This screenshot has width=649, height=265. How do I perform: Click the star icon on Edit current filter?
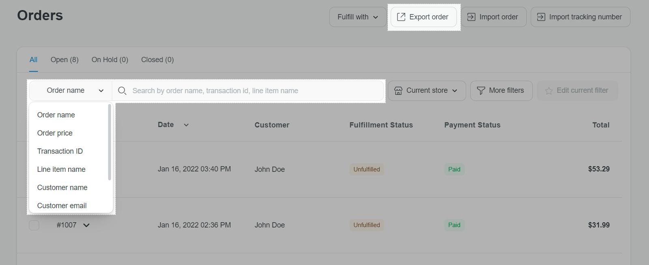click(x=549, y=91)
